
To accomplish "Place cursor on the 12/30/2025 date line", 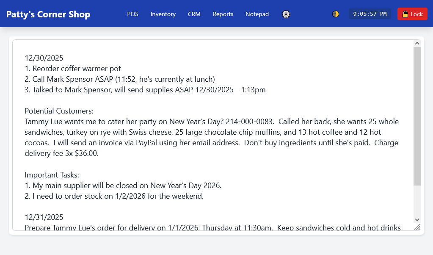I will point(44,58).
